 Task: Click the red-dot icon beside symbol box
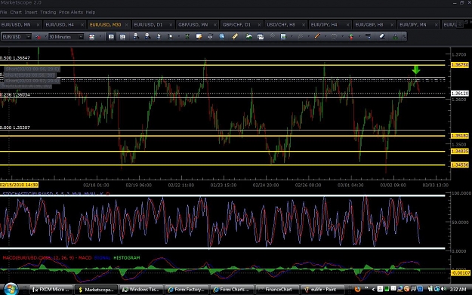tap(38, 37)
